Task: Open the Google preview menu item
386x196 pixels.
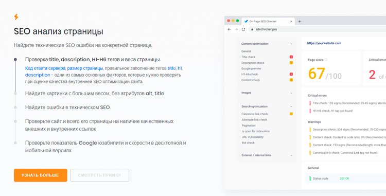Action: tap(251, 68)
